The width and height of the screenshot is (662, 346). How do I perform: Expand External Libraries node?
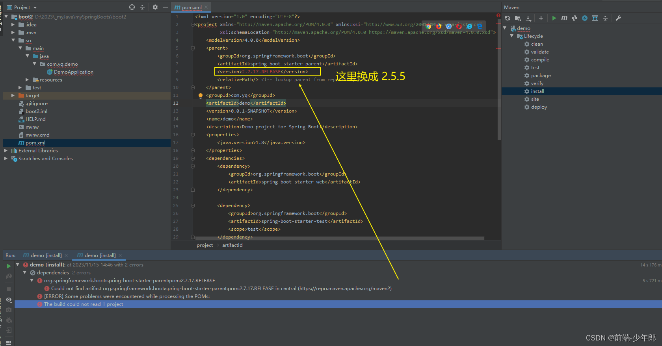(x=6, y=150)
